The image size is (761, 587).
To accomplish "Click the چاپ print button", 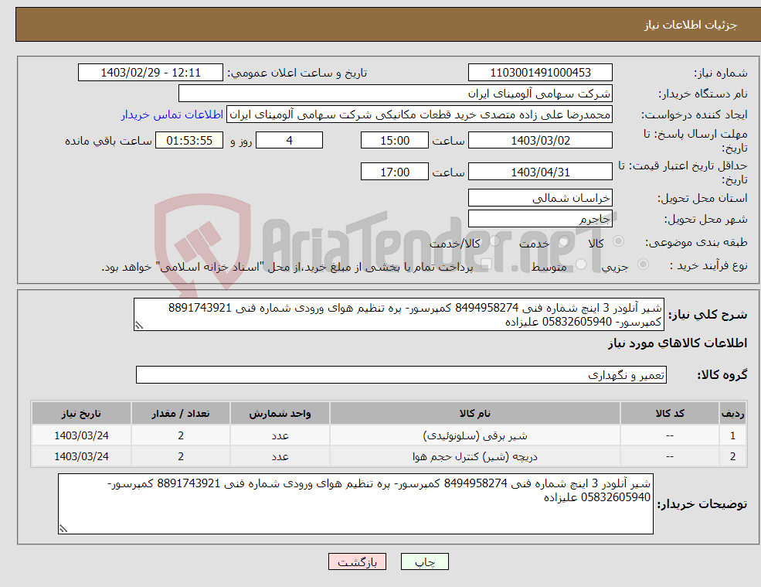I will click(425, 561).
